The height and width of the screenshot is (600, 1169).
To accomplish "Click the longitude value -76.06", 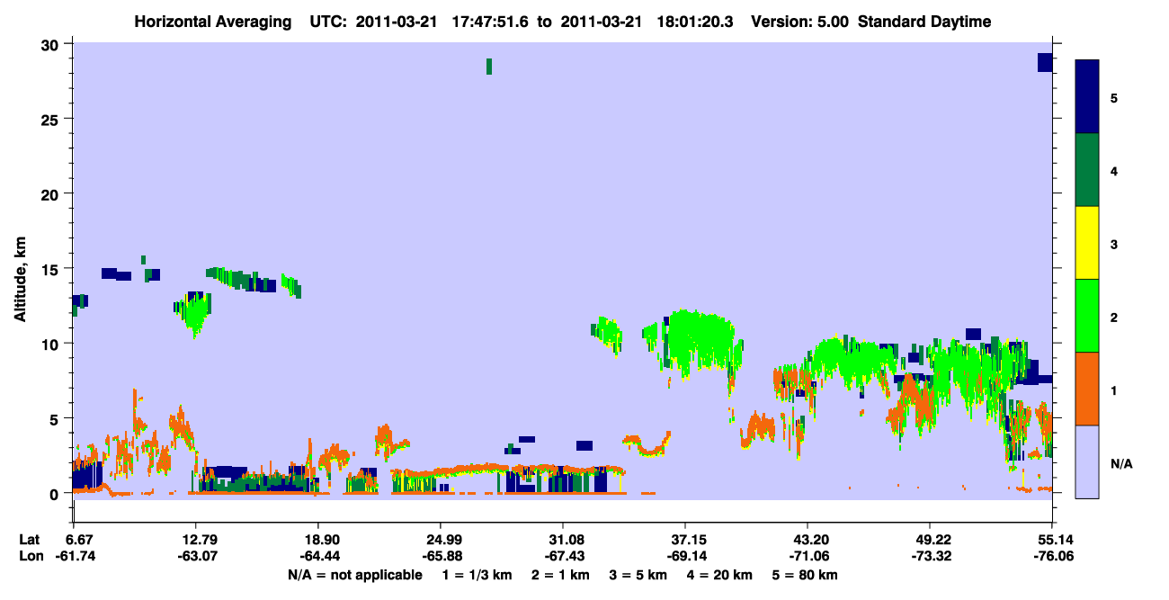I will tap(1052, 556).
